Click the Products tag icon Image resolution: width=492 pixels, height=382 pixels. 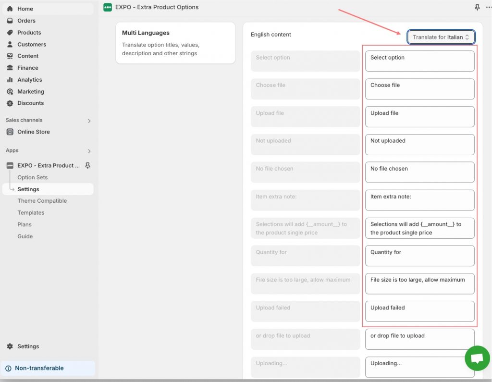pyautogui.click(x=10, y=32)
